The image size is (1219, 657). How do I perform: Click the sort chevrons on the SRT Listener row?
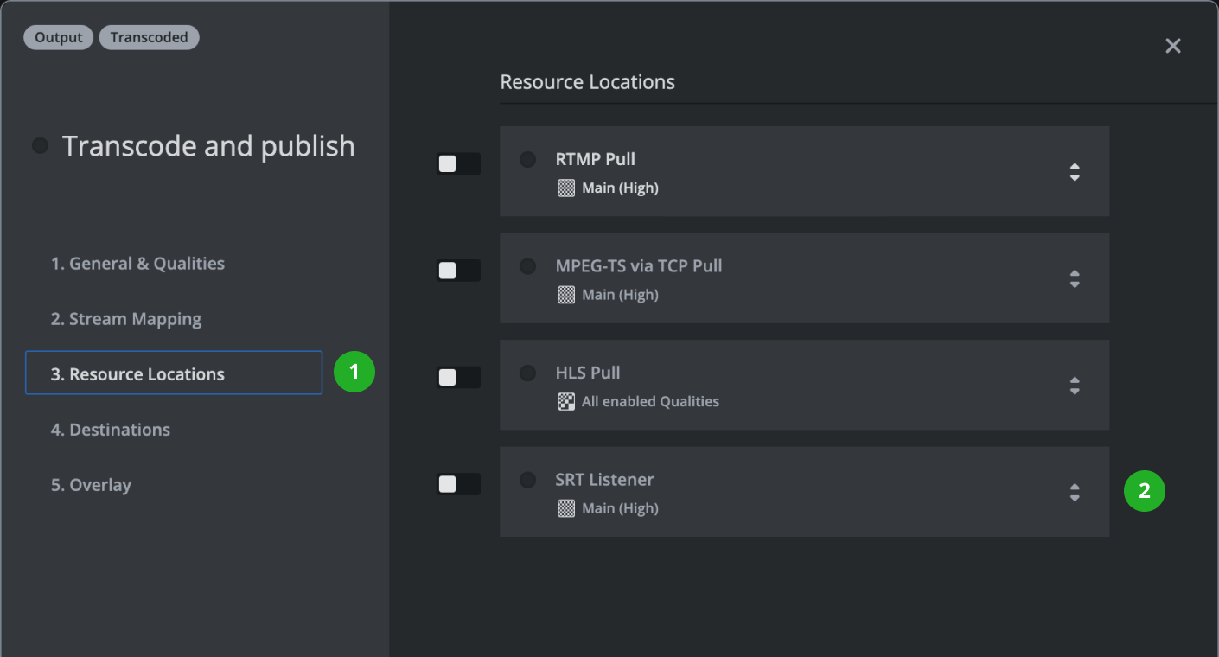click(x=1075, y=492)
